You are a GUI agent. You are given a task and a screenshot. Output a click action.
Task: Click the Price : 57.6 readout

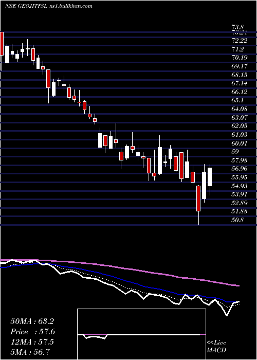coord(33,332)
